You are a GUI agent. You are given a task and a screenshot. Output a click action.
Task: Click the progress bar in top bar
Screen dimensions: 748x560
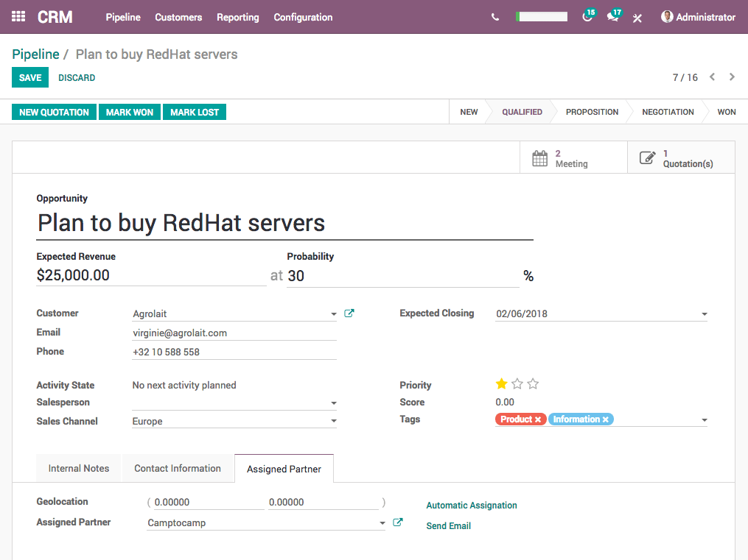[542, 17]
